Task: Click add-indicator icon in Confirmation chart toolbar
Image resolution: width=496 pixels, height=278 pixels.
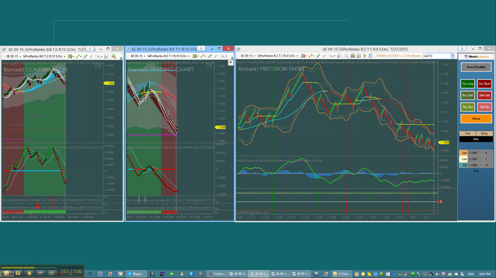Action: coord(85,56)
